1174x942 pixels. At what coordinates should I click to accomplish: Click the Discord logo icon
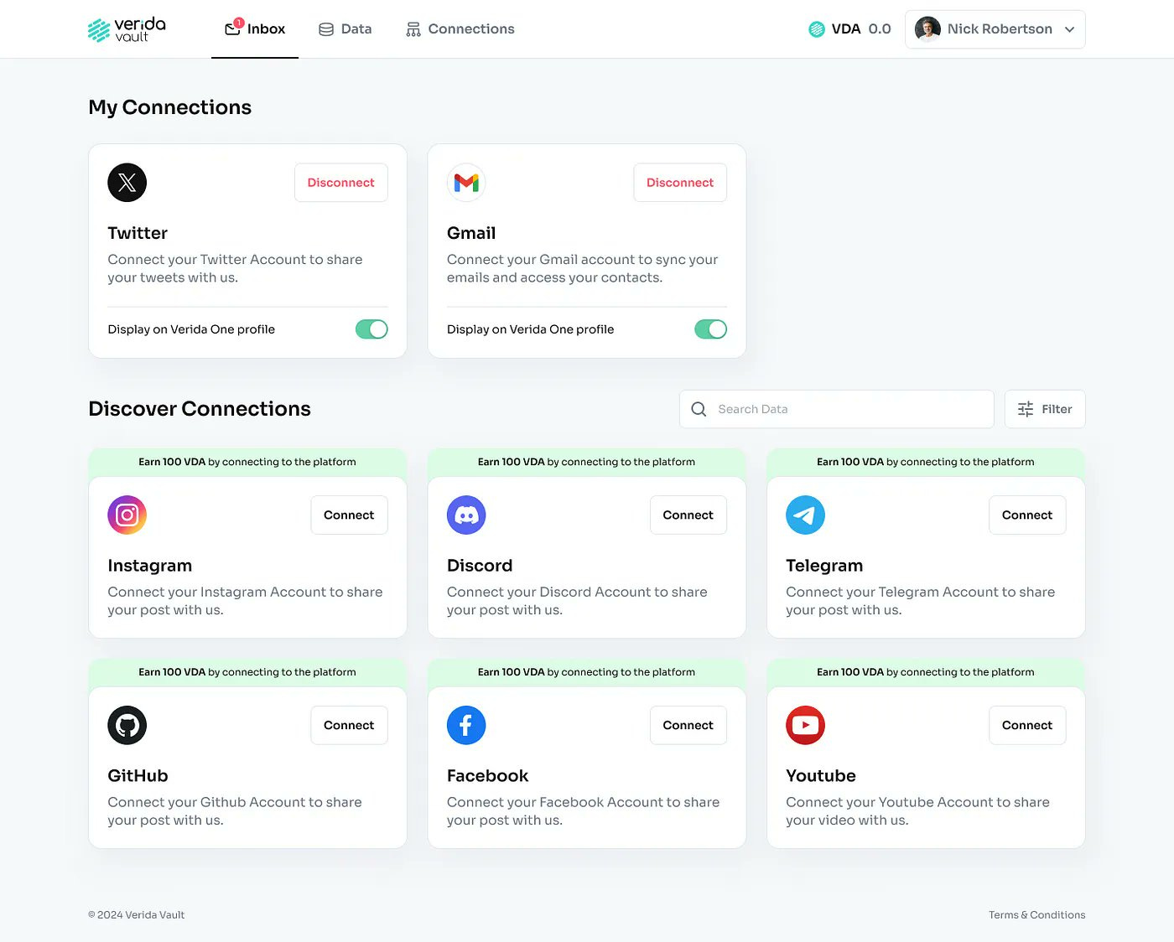466,515
